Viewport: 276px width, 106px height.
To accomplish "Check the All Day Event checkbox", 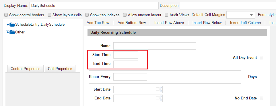I will point(261,58).
